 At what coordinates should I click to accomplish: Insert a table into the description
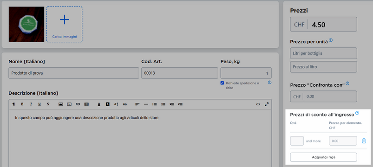[86, 104]
